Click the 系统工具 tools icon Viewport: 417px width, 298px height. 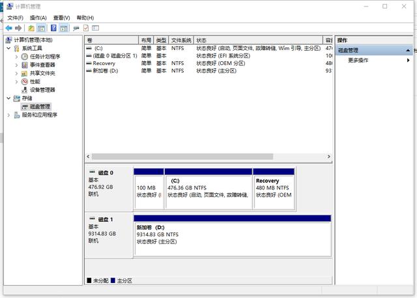(17, 48)
